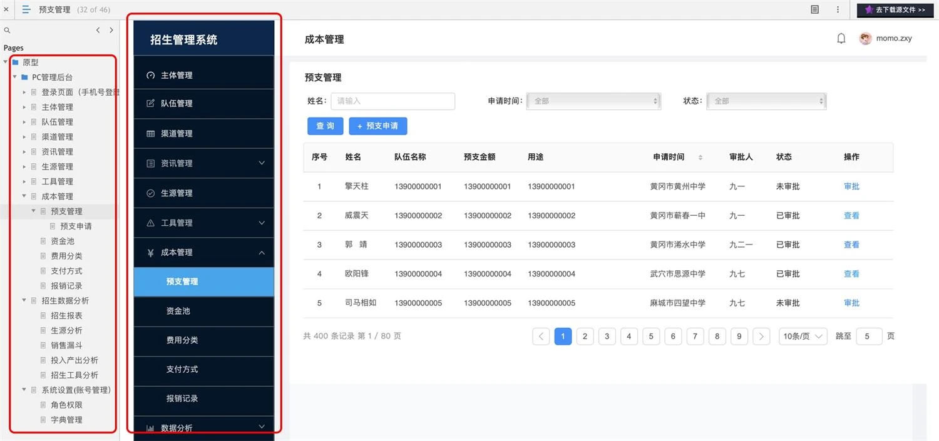Select 资金池 in the dark menu

[204, 311]
